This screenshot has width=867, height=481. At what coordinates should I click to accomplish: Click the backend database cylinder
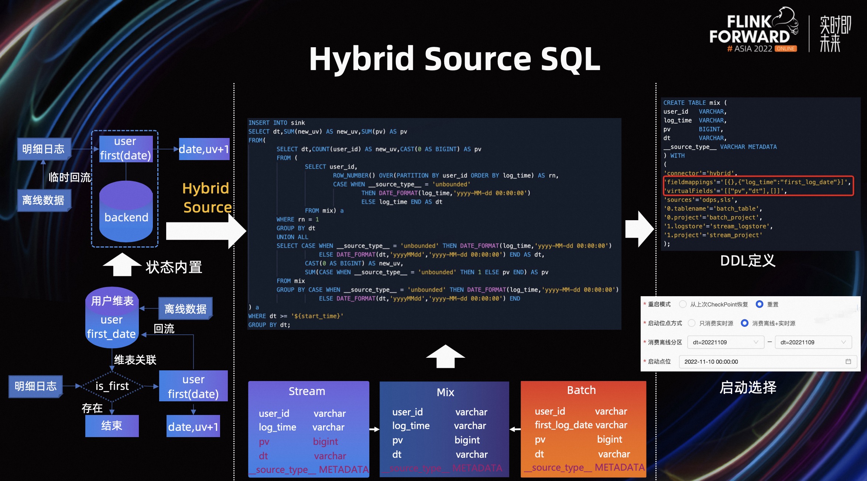pyautogui.click(x=126, y=212)
